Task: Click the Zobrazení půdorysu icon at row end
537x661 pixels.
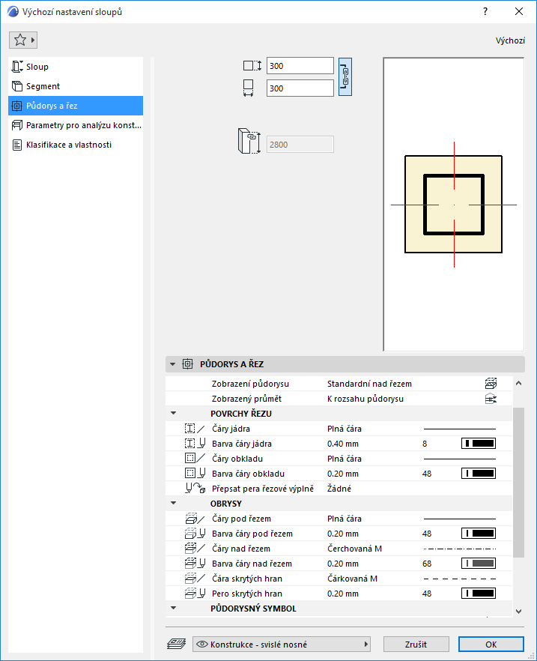Action: coord(491,383)
